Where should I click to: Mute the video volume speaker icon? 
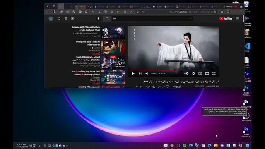(x=147, y=74)
